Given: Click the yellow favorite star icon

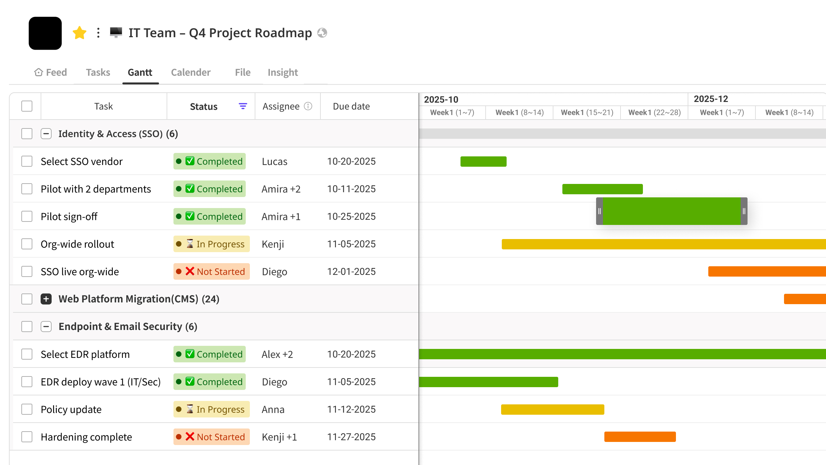Looking at the screenshot, I should (80, 33).
